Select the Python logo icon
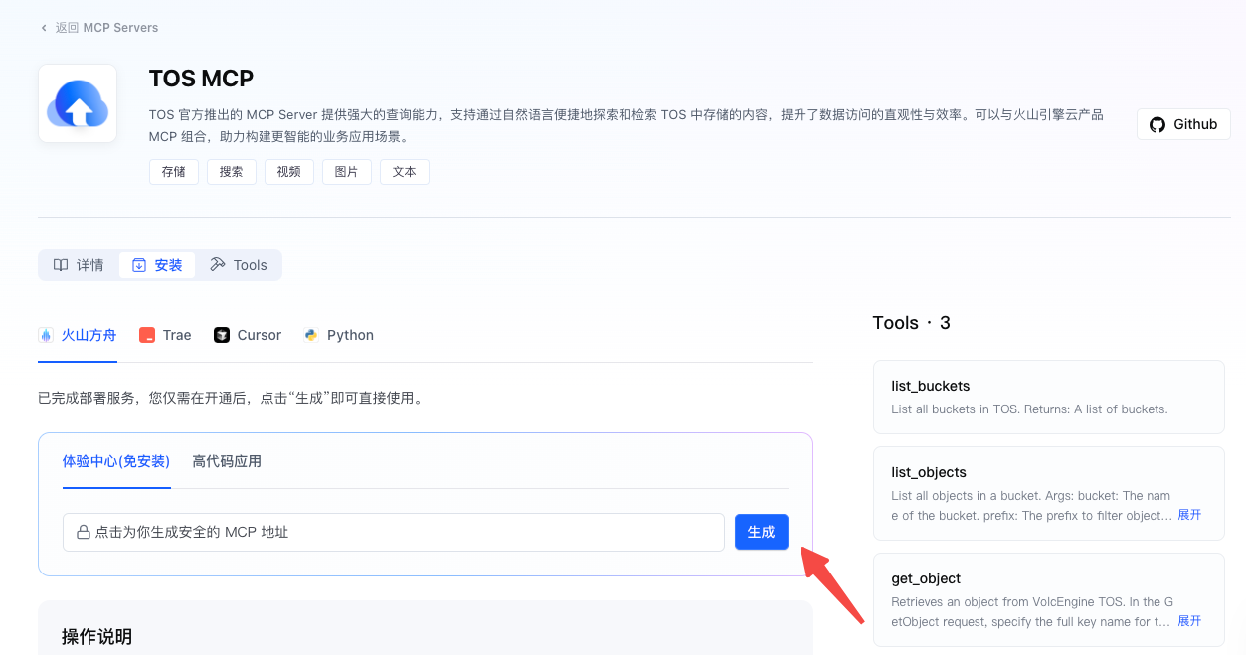 pyautogui.click(x=311, y=335)
